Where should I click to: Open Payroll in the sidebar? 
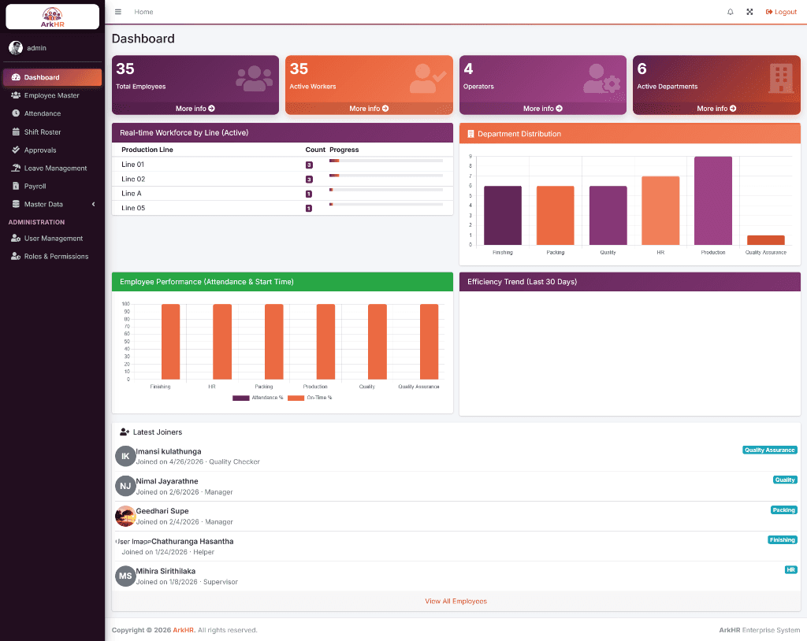[x=52, y=186]
